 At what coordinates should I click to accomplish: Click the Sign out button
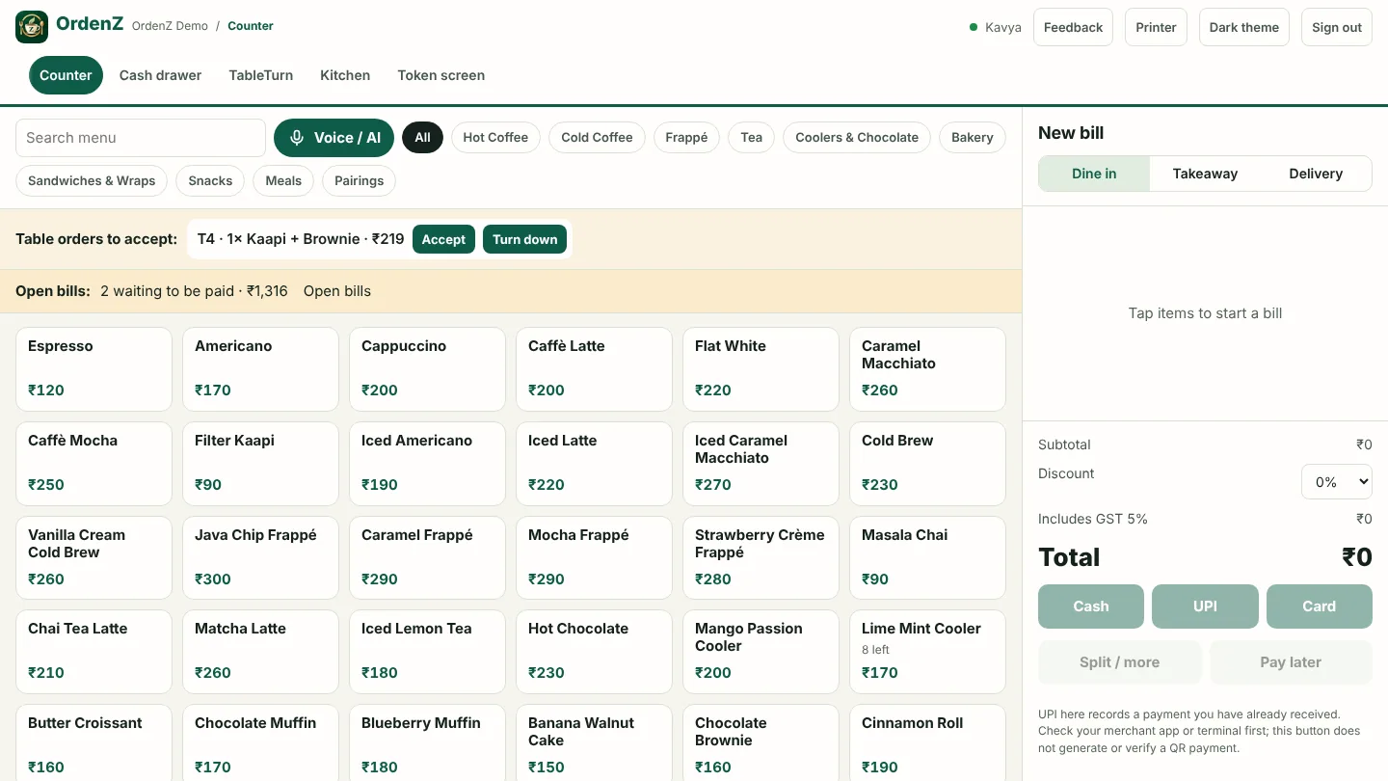[x=1337, y=27]
